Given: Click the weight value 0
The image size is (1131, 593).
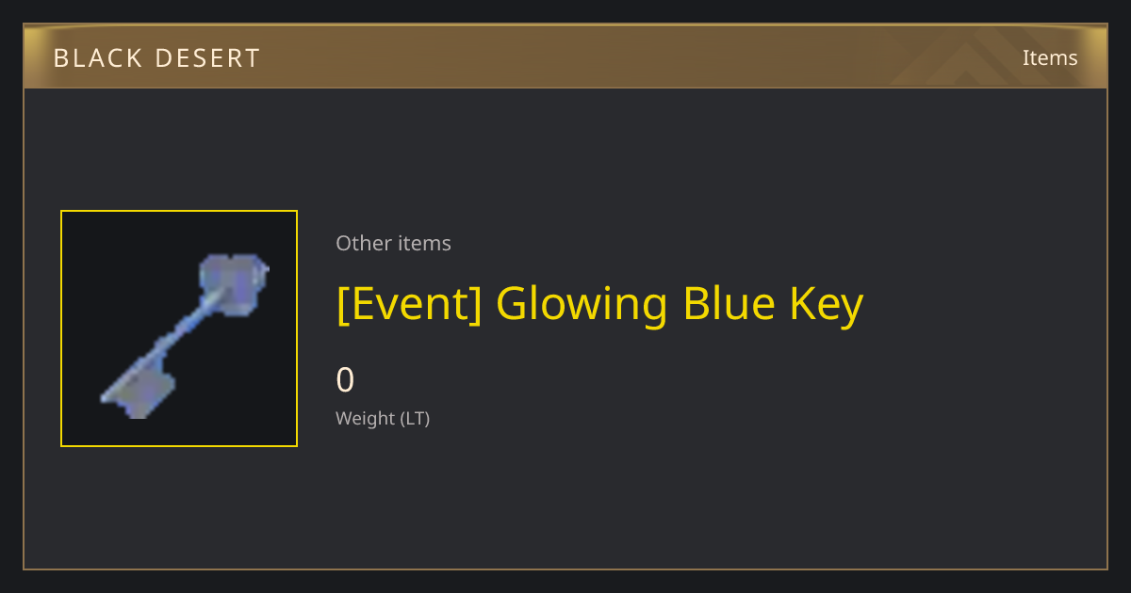Looking at the screenshot, I should [x=345, y=380].
